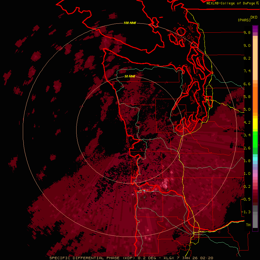Image resolution: width=260 pixels, height=260 pixels.
Task: Click the KLGX station identifier in footer
Action: pos(170,258)
